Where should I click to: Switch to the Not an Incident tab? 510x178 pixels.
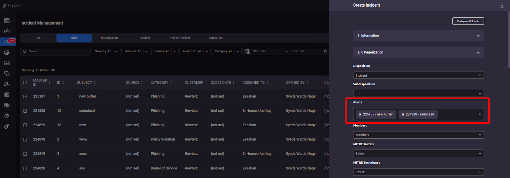coord(180,38)
